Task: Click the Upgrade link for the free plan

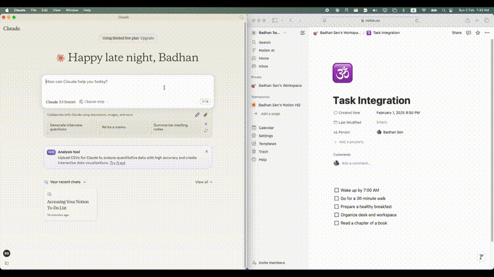Action: pos(147,38)
